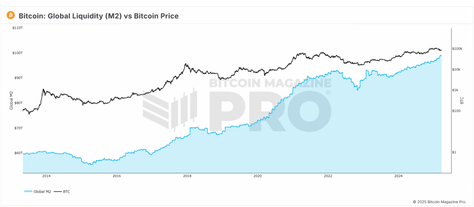The width and height of the screenshot is (474, 207).
Task: Click the $60T left axis label
Action: point(17,153)
